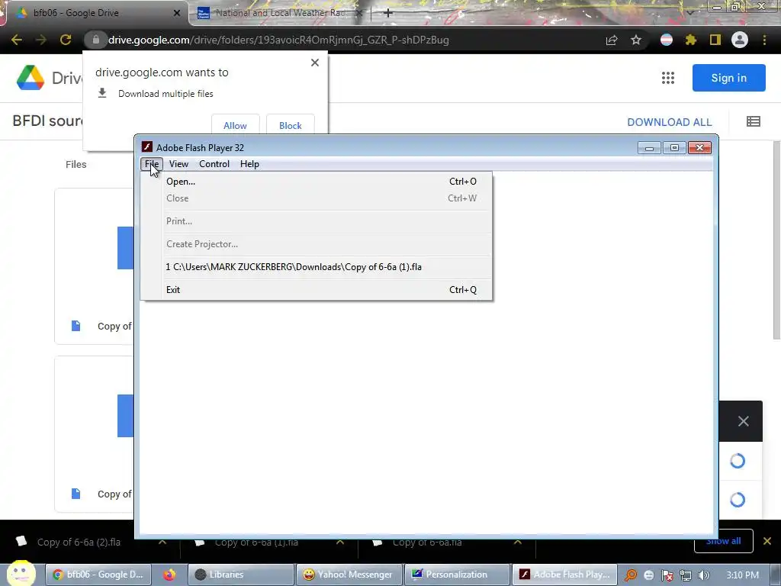This screenshot has width=781, height=586.
Task: Switch to bfb06 - Google D... taskbar item
Action: 98,575
